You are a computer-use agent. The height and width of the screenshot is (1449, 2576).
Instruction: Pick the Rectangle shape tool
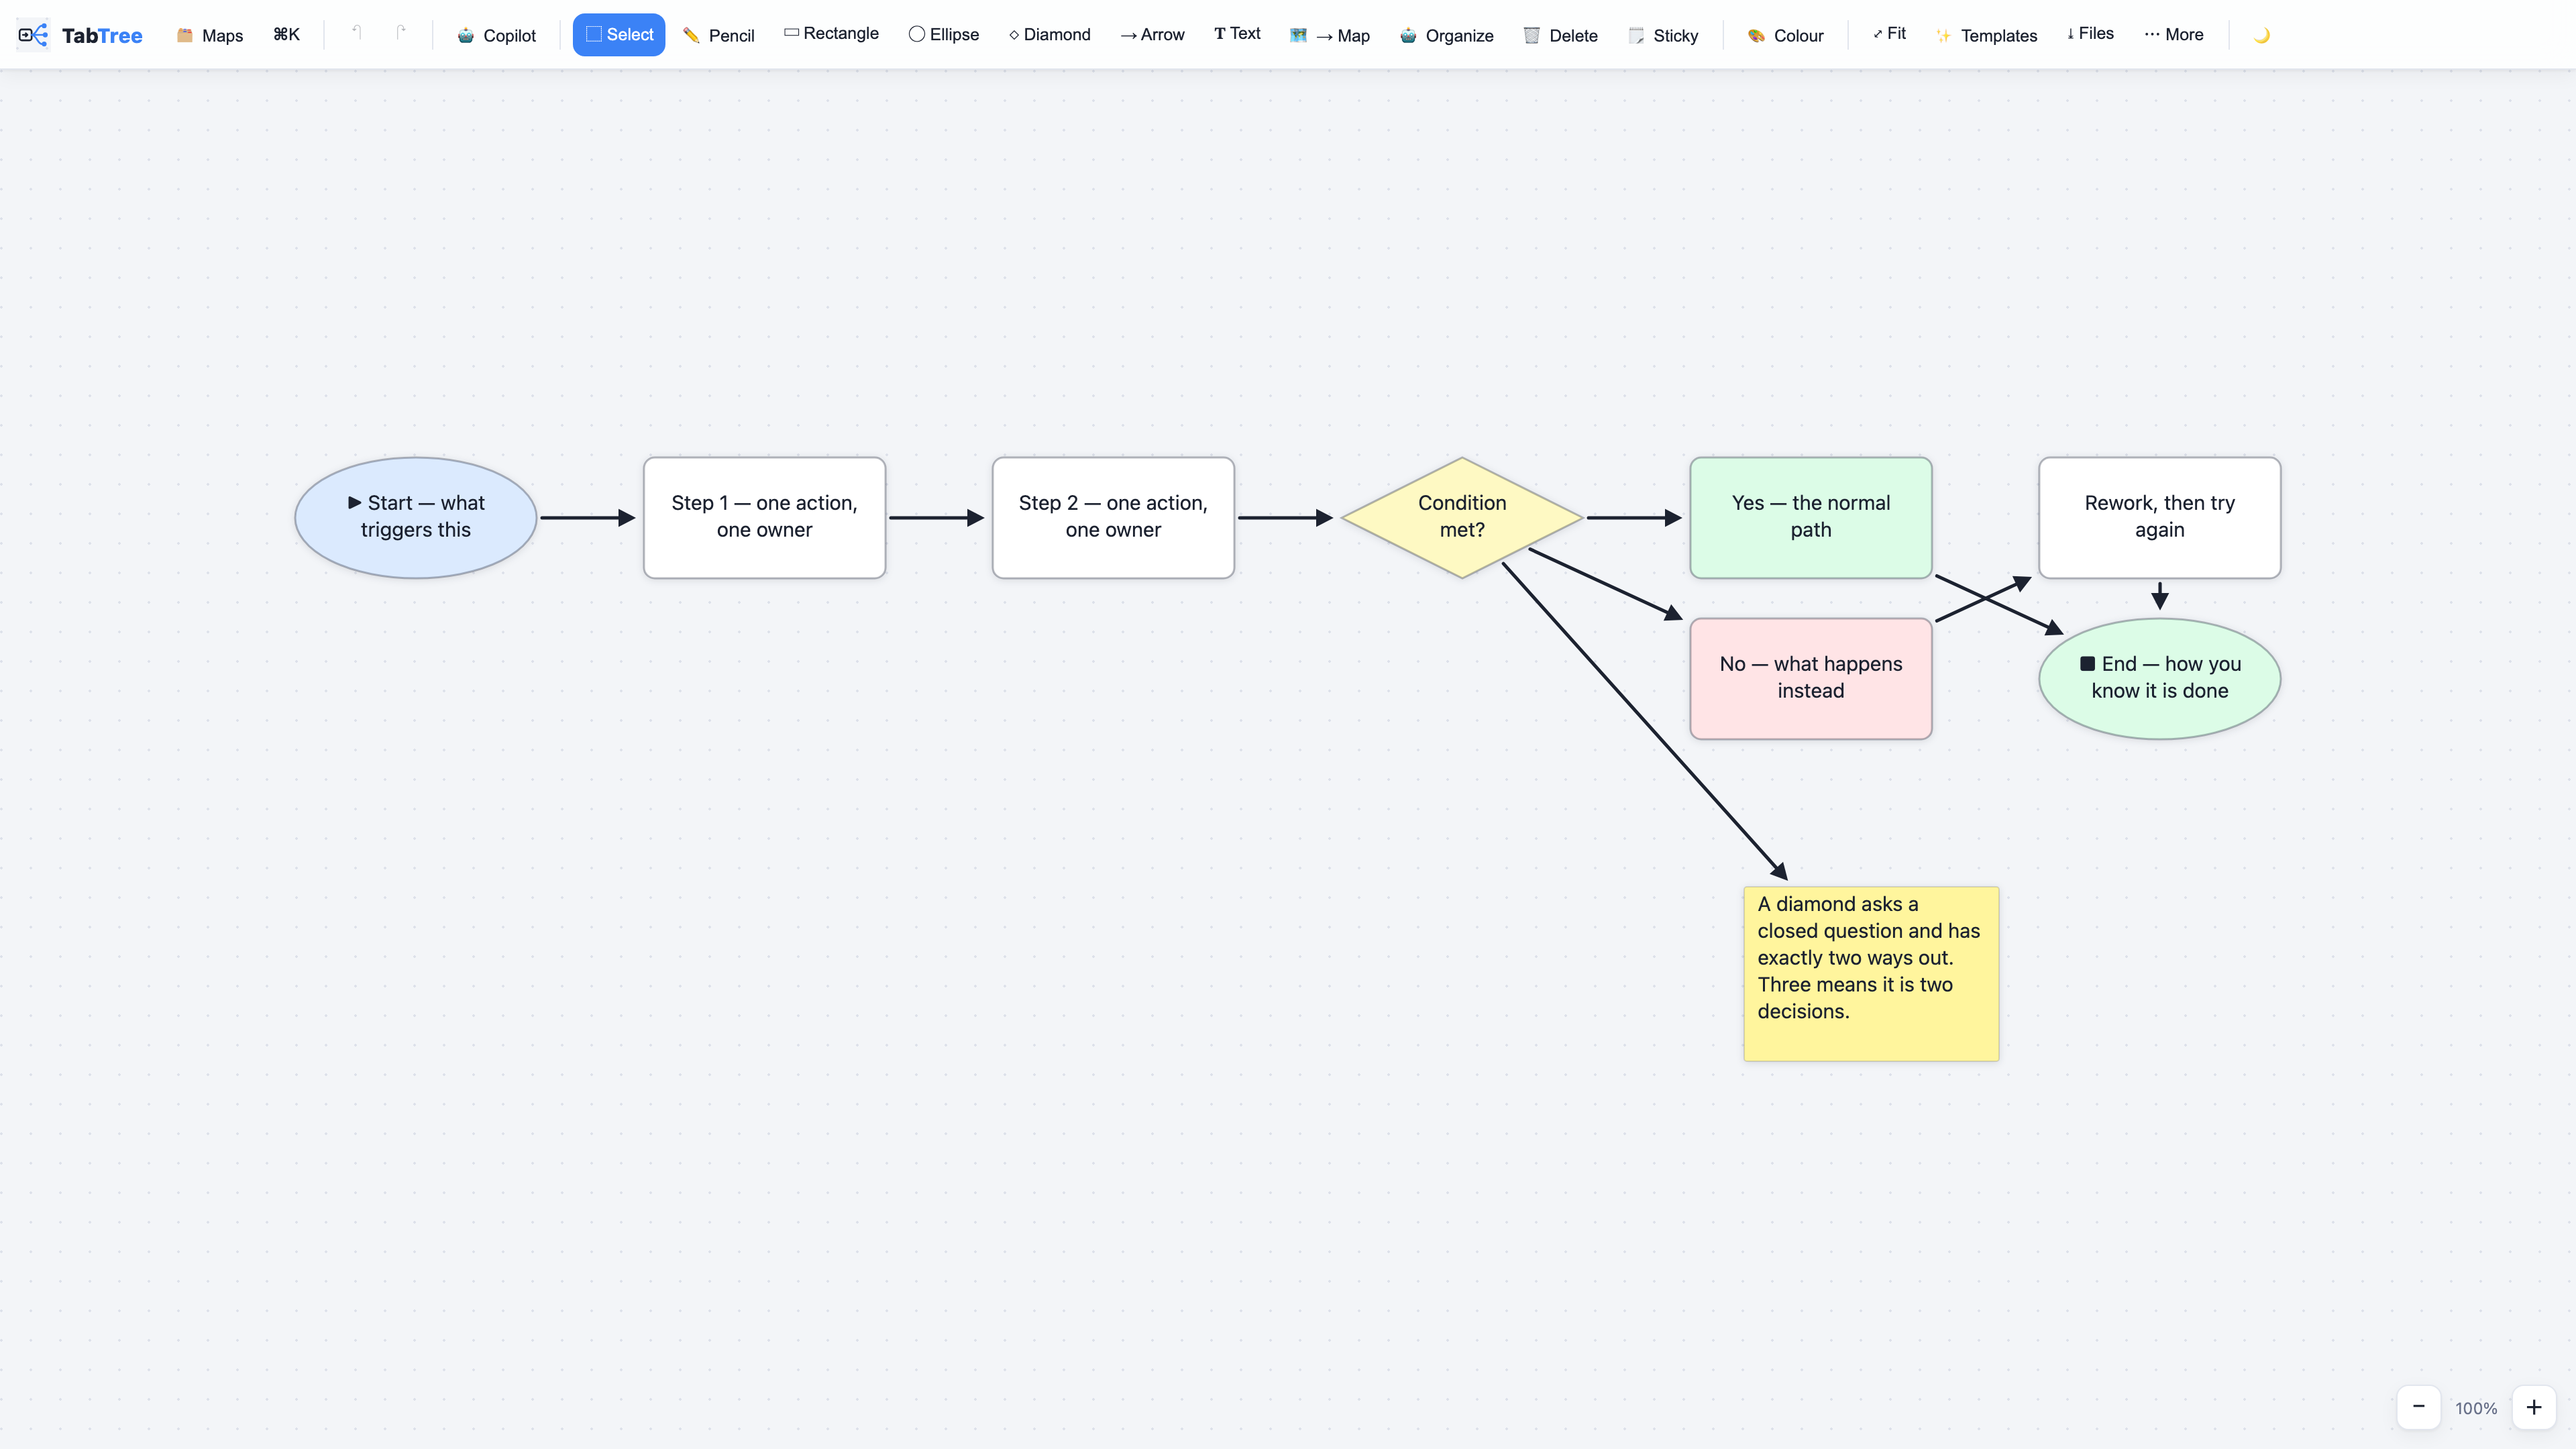pos(831,35)
